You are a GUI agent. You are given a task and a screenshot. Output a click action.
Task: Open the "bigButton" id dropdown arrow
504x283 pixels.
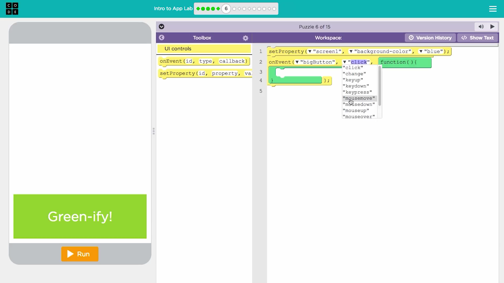297,62
